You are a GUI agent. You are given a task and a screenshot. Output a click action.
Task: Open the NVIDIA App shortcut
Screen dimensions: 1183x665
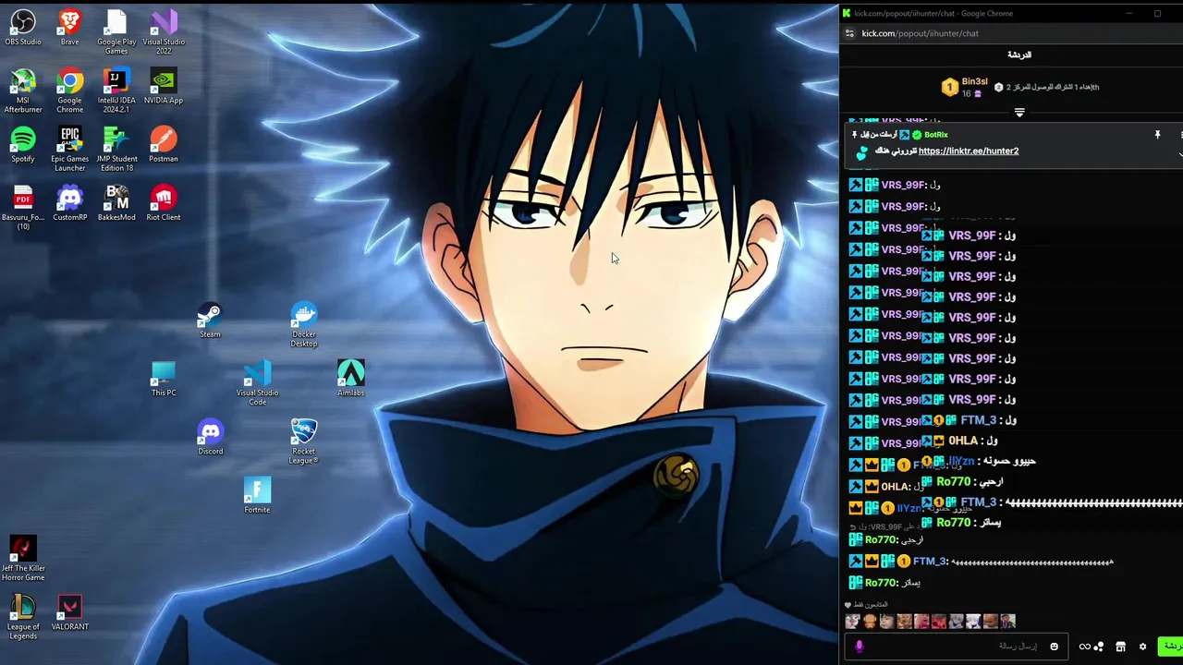pos(164,85)
